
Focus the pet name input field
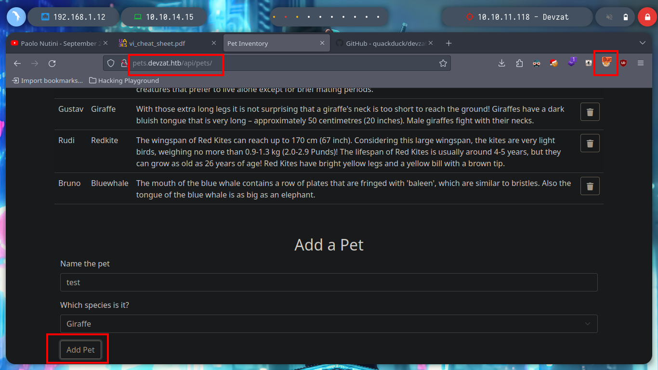pyautogui.click(x=329, y=282)
